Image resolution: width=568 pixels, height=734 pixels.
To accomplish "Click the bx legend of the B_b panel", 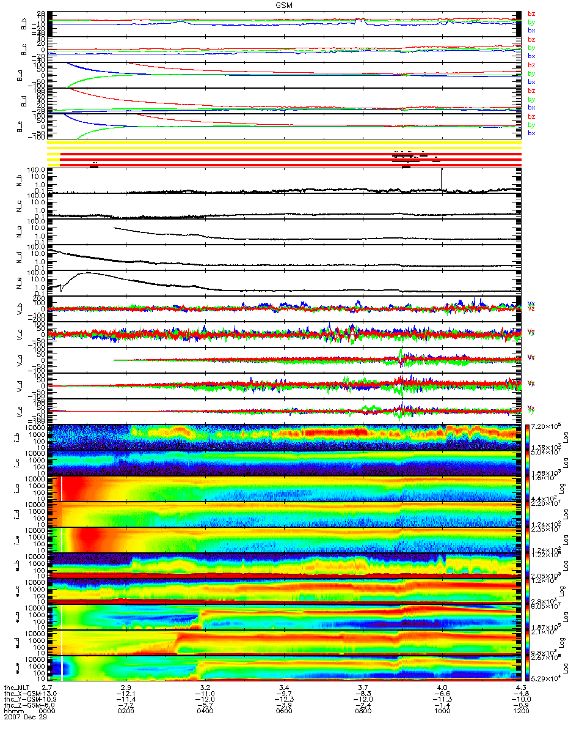I will [531, 30].
